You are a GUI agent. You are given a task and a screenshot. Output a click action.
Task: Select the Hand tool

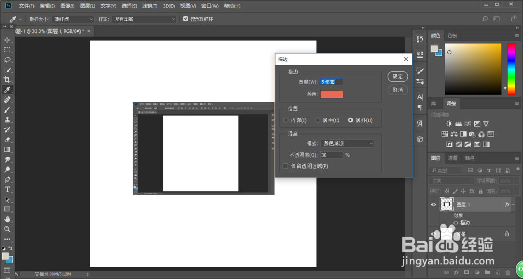click(7, 219)
